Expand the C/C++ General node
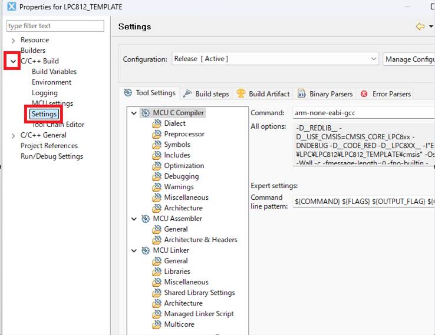This screenshot has height=335, width=435. pyautogui.click(x=13, y=135)
